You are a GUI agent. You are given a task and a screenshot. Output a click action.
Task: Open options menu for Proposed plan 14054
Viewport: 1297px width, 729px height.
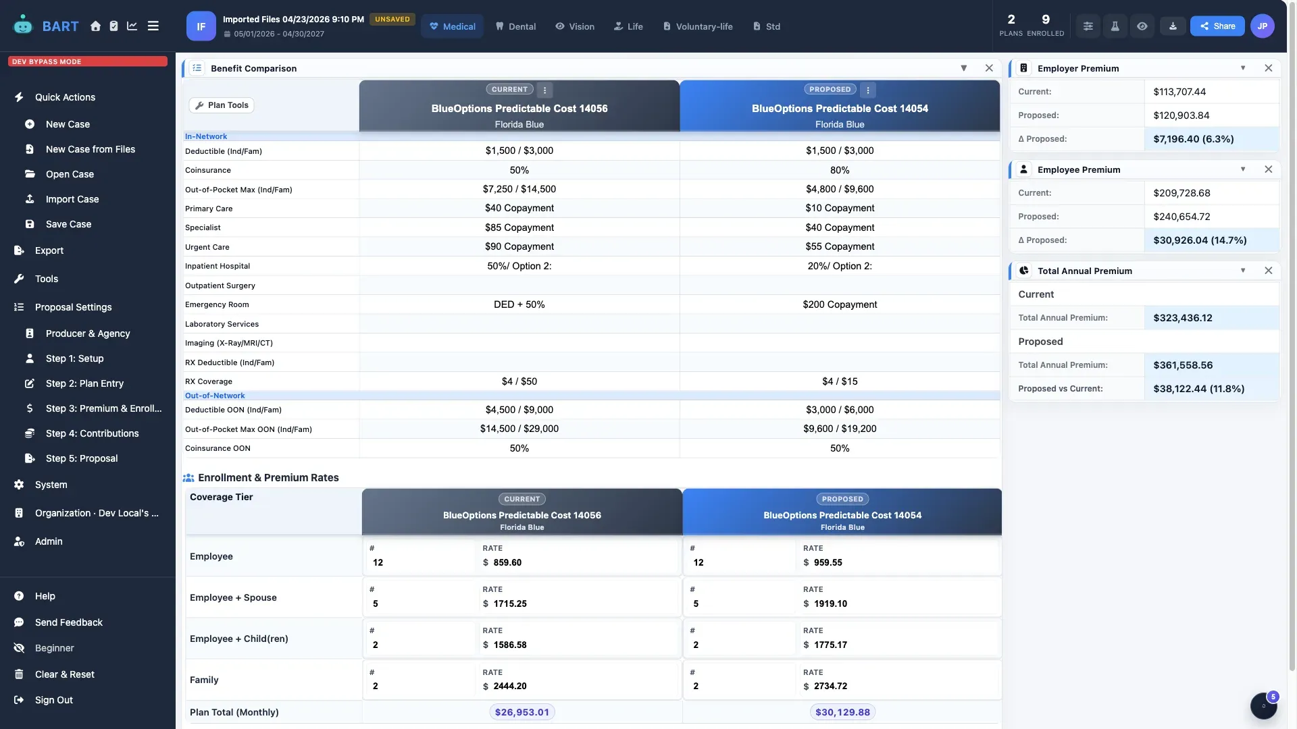point(868,90)
